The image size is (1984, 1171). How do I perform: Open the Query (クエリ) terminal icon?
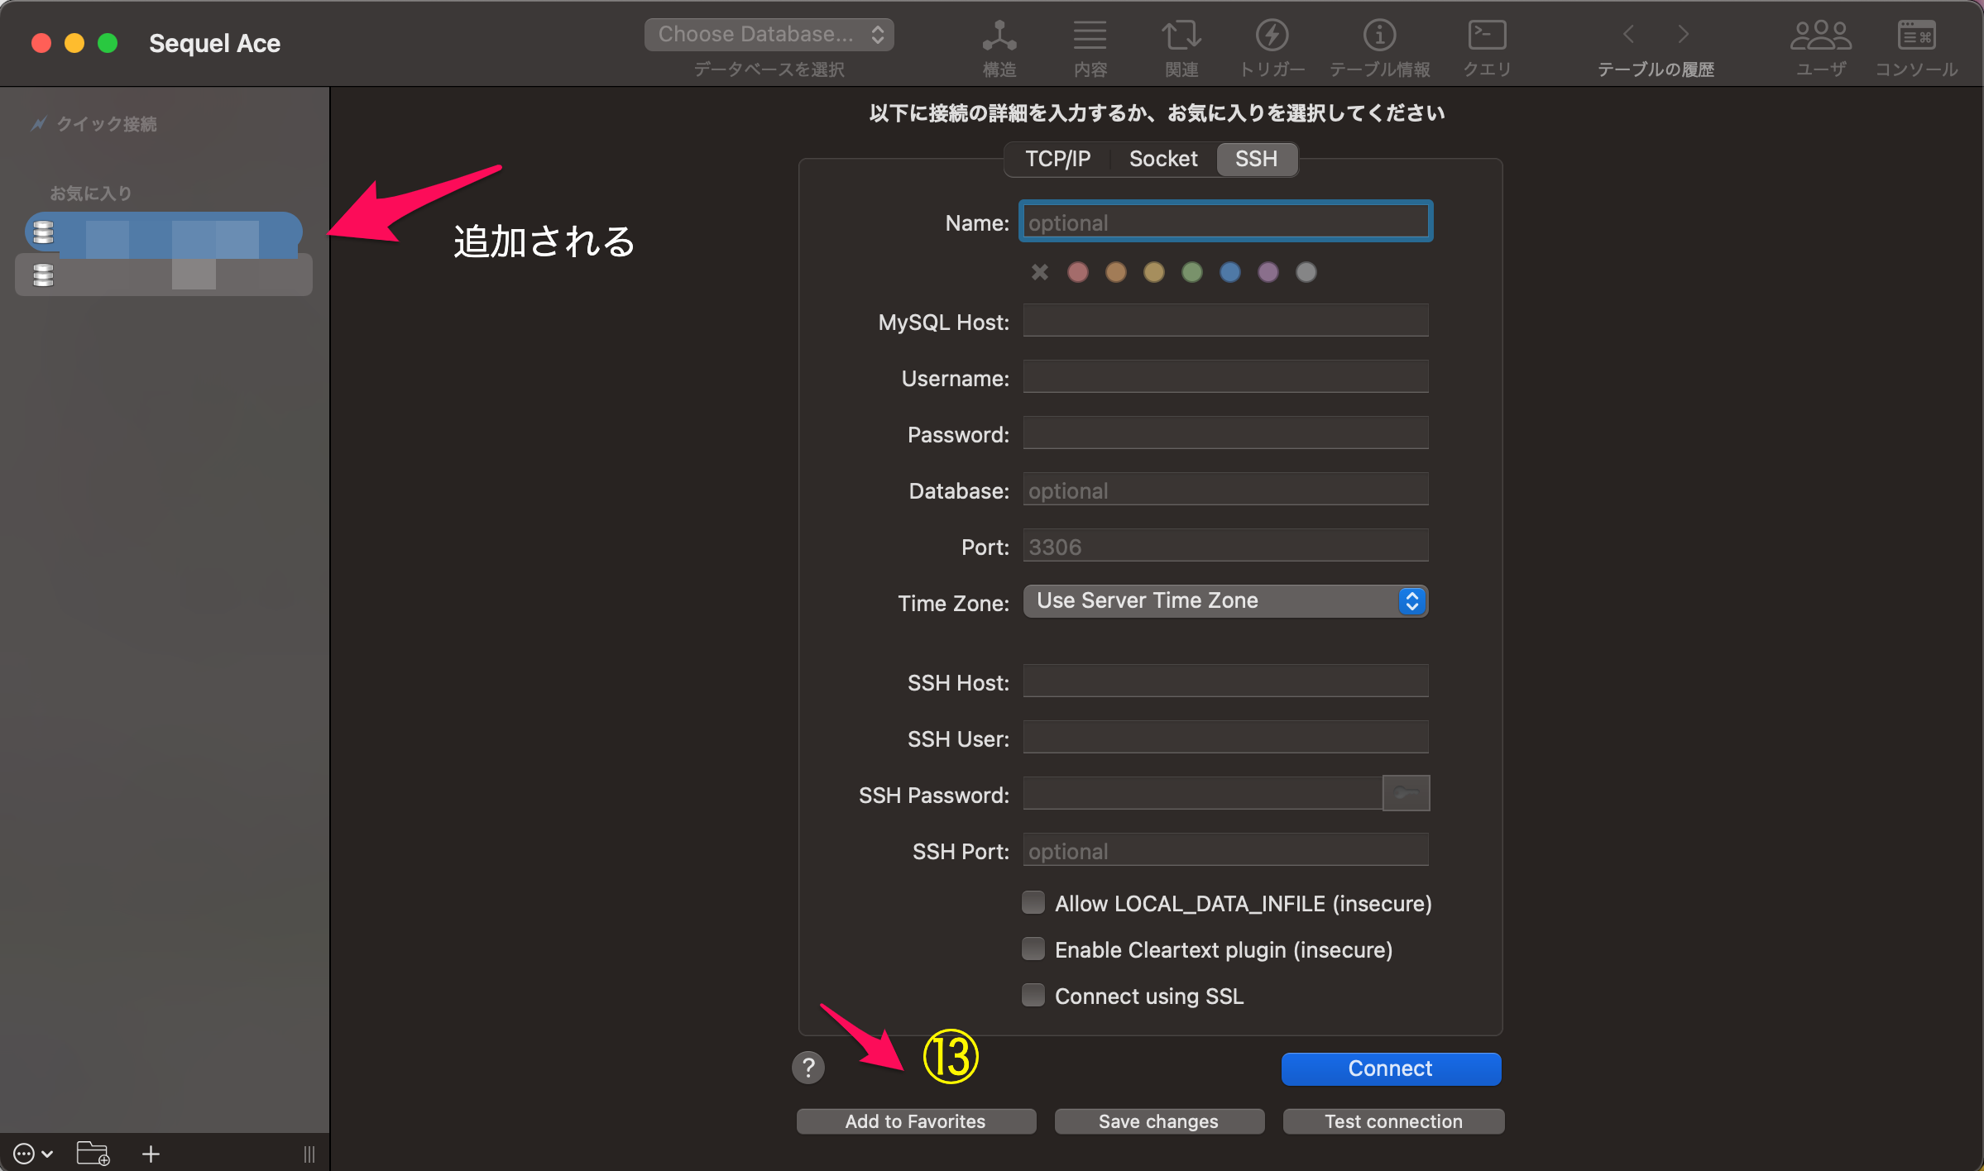tap(1487, 36)
